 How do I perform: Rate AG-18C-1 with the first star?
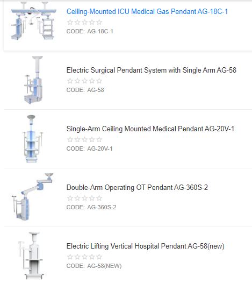70,23
